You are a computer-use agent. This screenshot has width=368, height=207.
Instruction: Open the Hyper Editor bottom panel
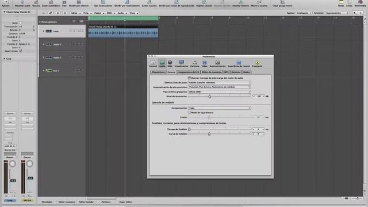(x=126, y=202)
